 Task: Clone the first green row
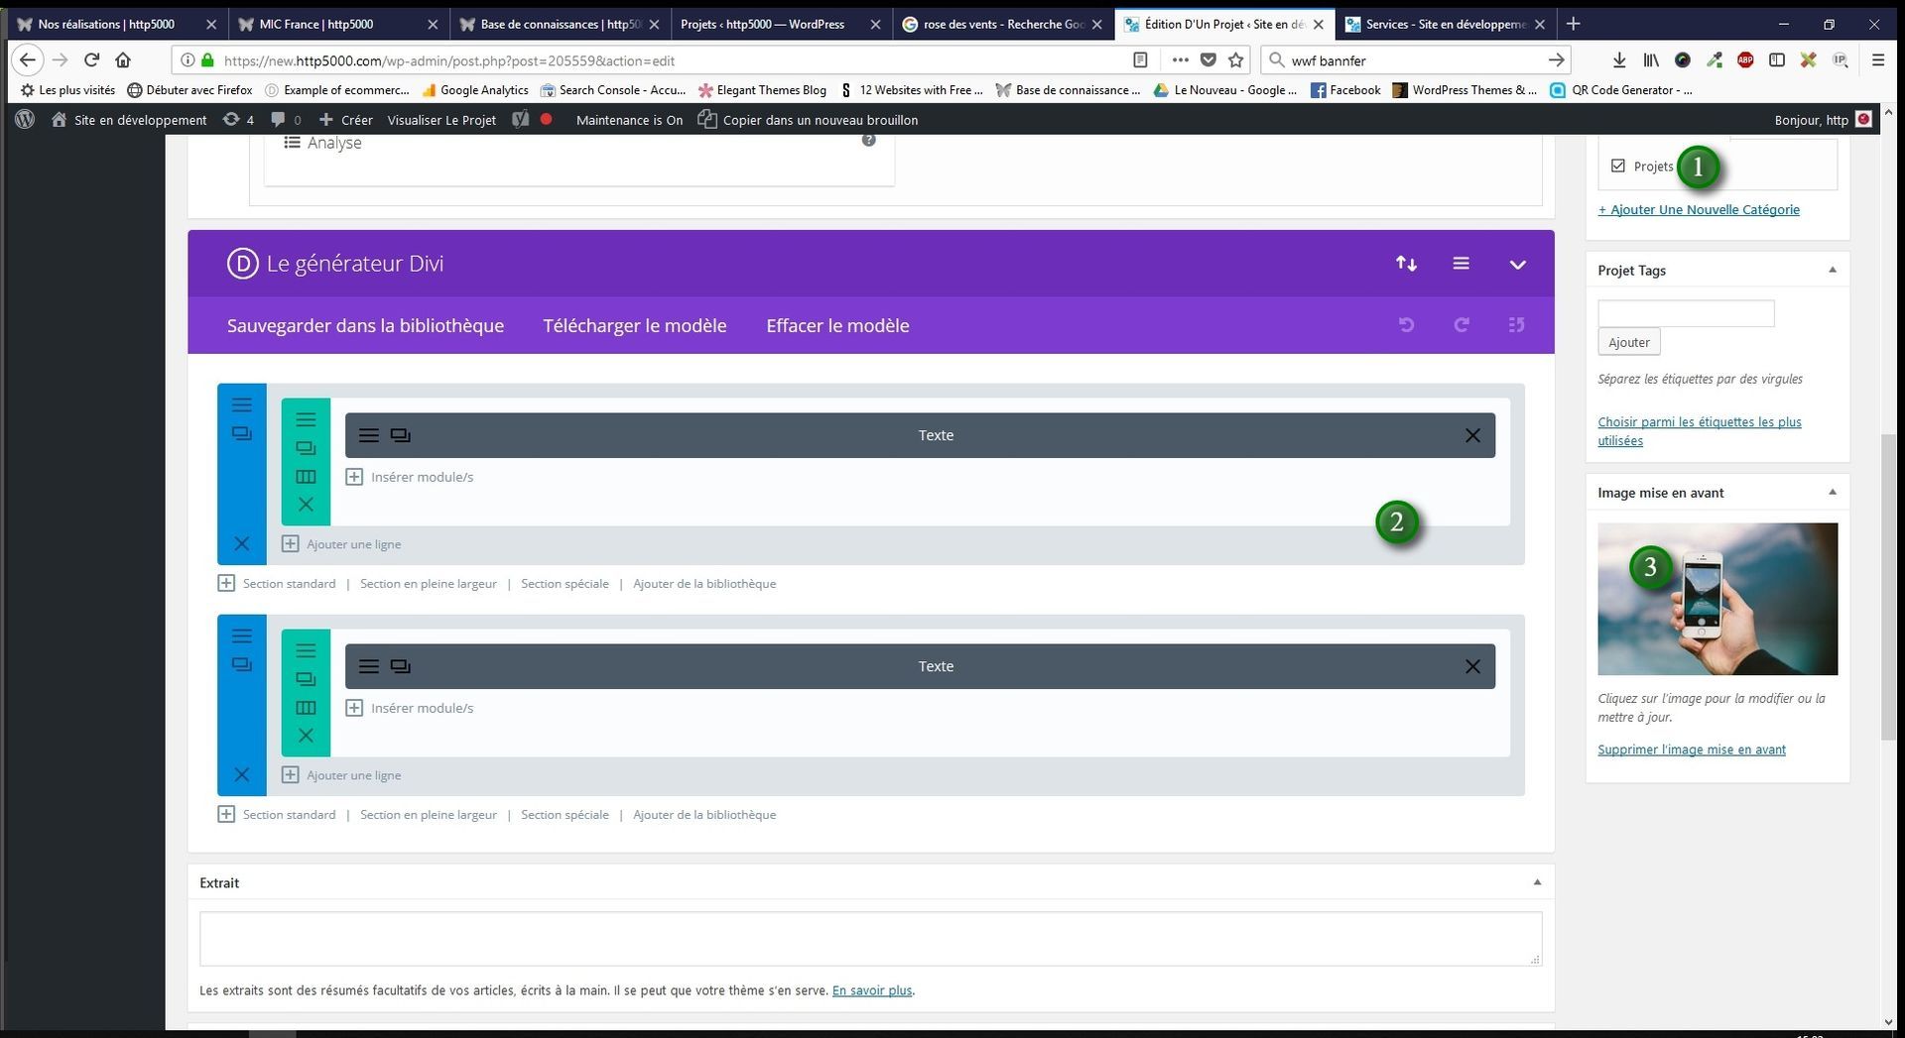pos(306,448)
